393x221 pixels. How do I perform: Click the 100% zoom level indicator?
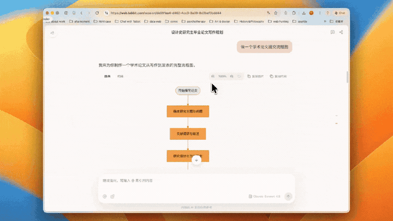pos(222,76)
